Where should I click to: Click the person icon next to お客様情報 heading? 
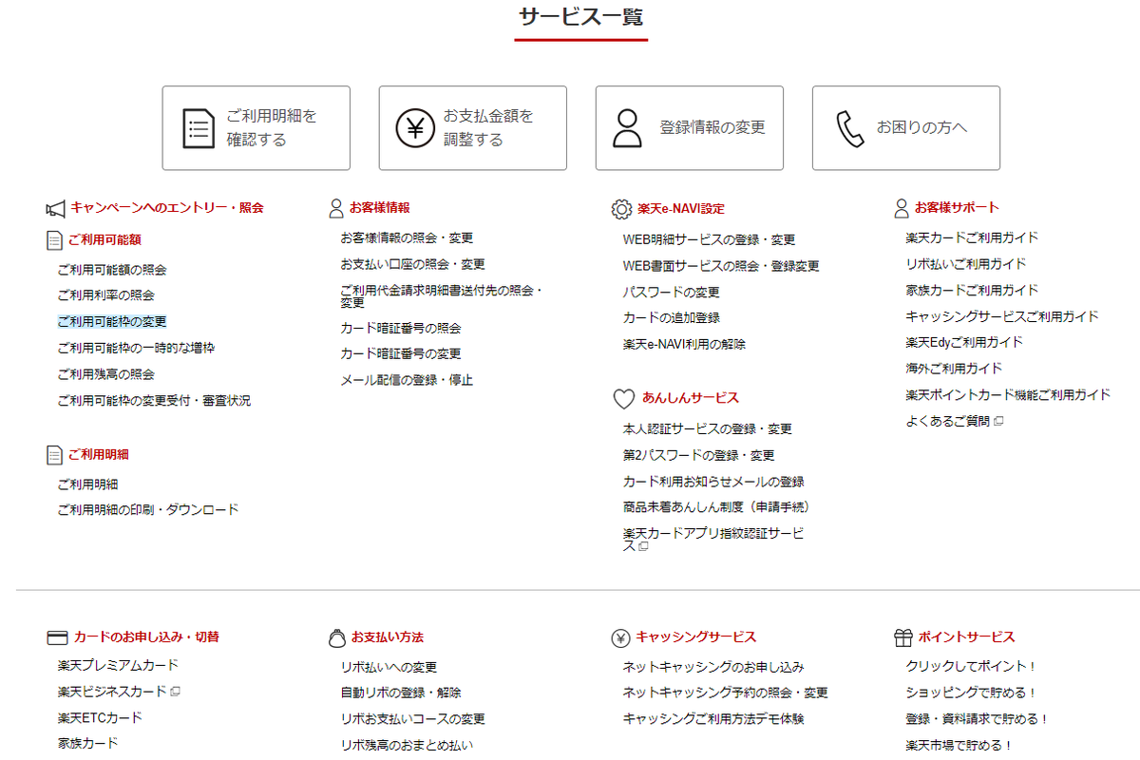point(336,208)
